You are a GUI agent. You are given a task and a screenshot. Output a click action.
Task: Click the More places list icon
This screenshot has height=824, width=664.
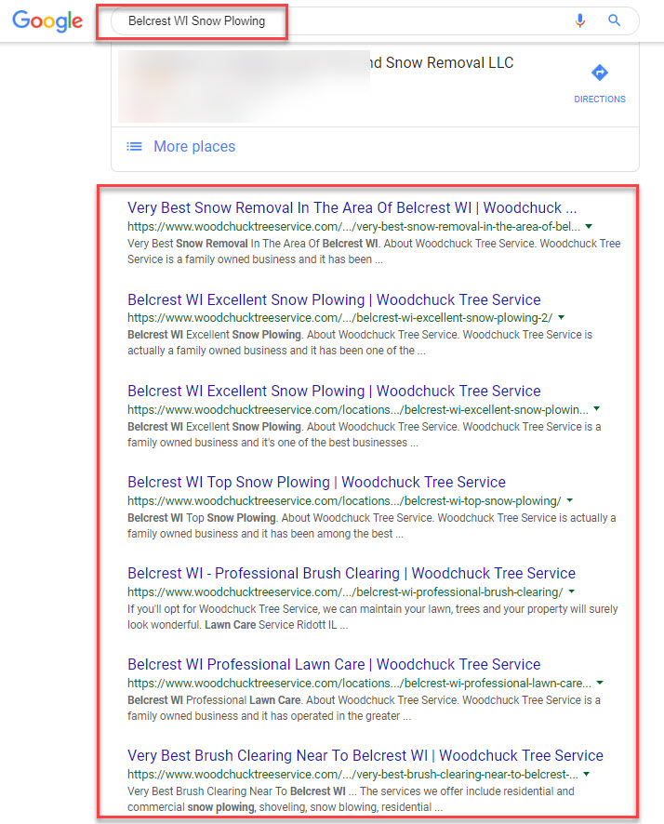(x=135, y=146)
